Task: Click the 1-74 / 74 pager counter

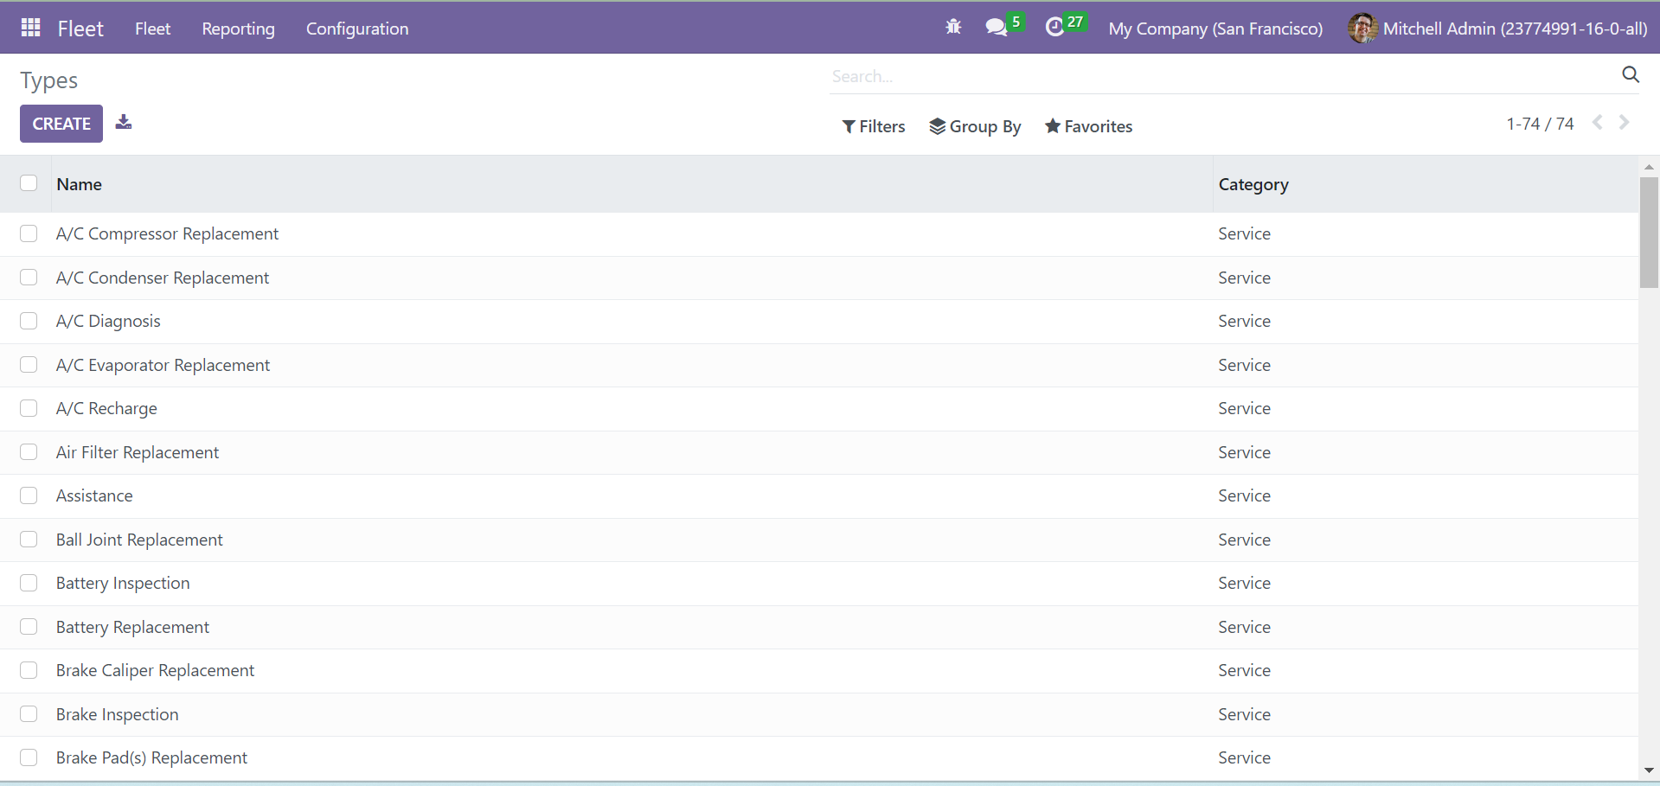Action: coord(1540,124)
